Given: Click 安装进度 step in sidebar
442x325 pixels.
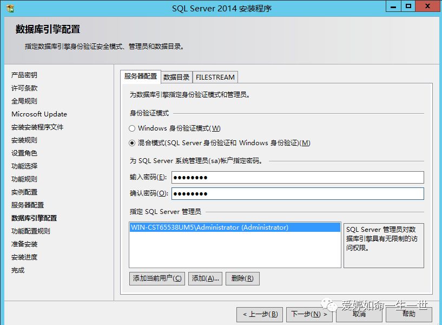Looking at the screenshot, I should click(x=24, y=257).
